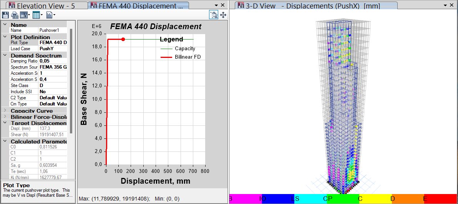Select the Plot Type value field
Viewport: 458px width, 204px height.
(x=53, y=43)
